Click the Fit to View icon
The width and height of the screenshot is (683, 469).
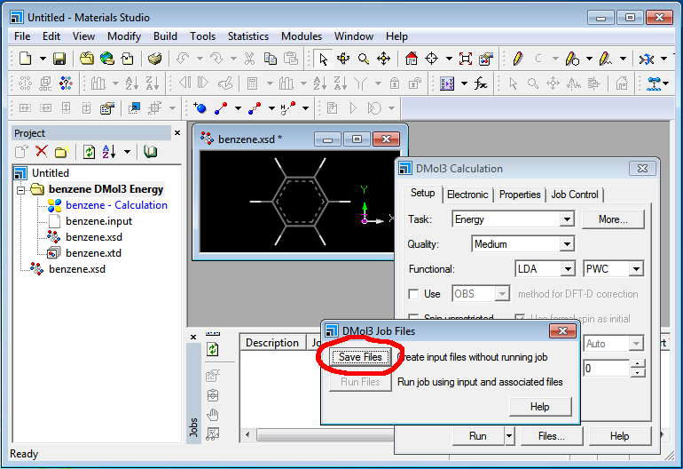[465, 58]
